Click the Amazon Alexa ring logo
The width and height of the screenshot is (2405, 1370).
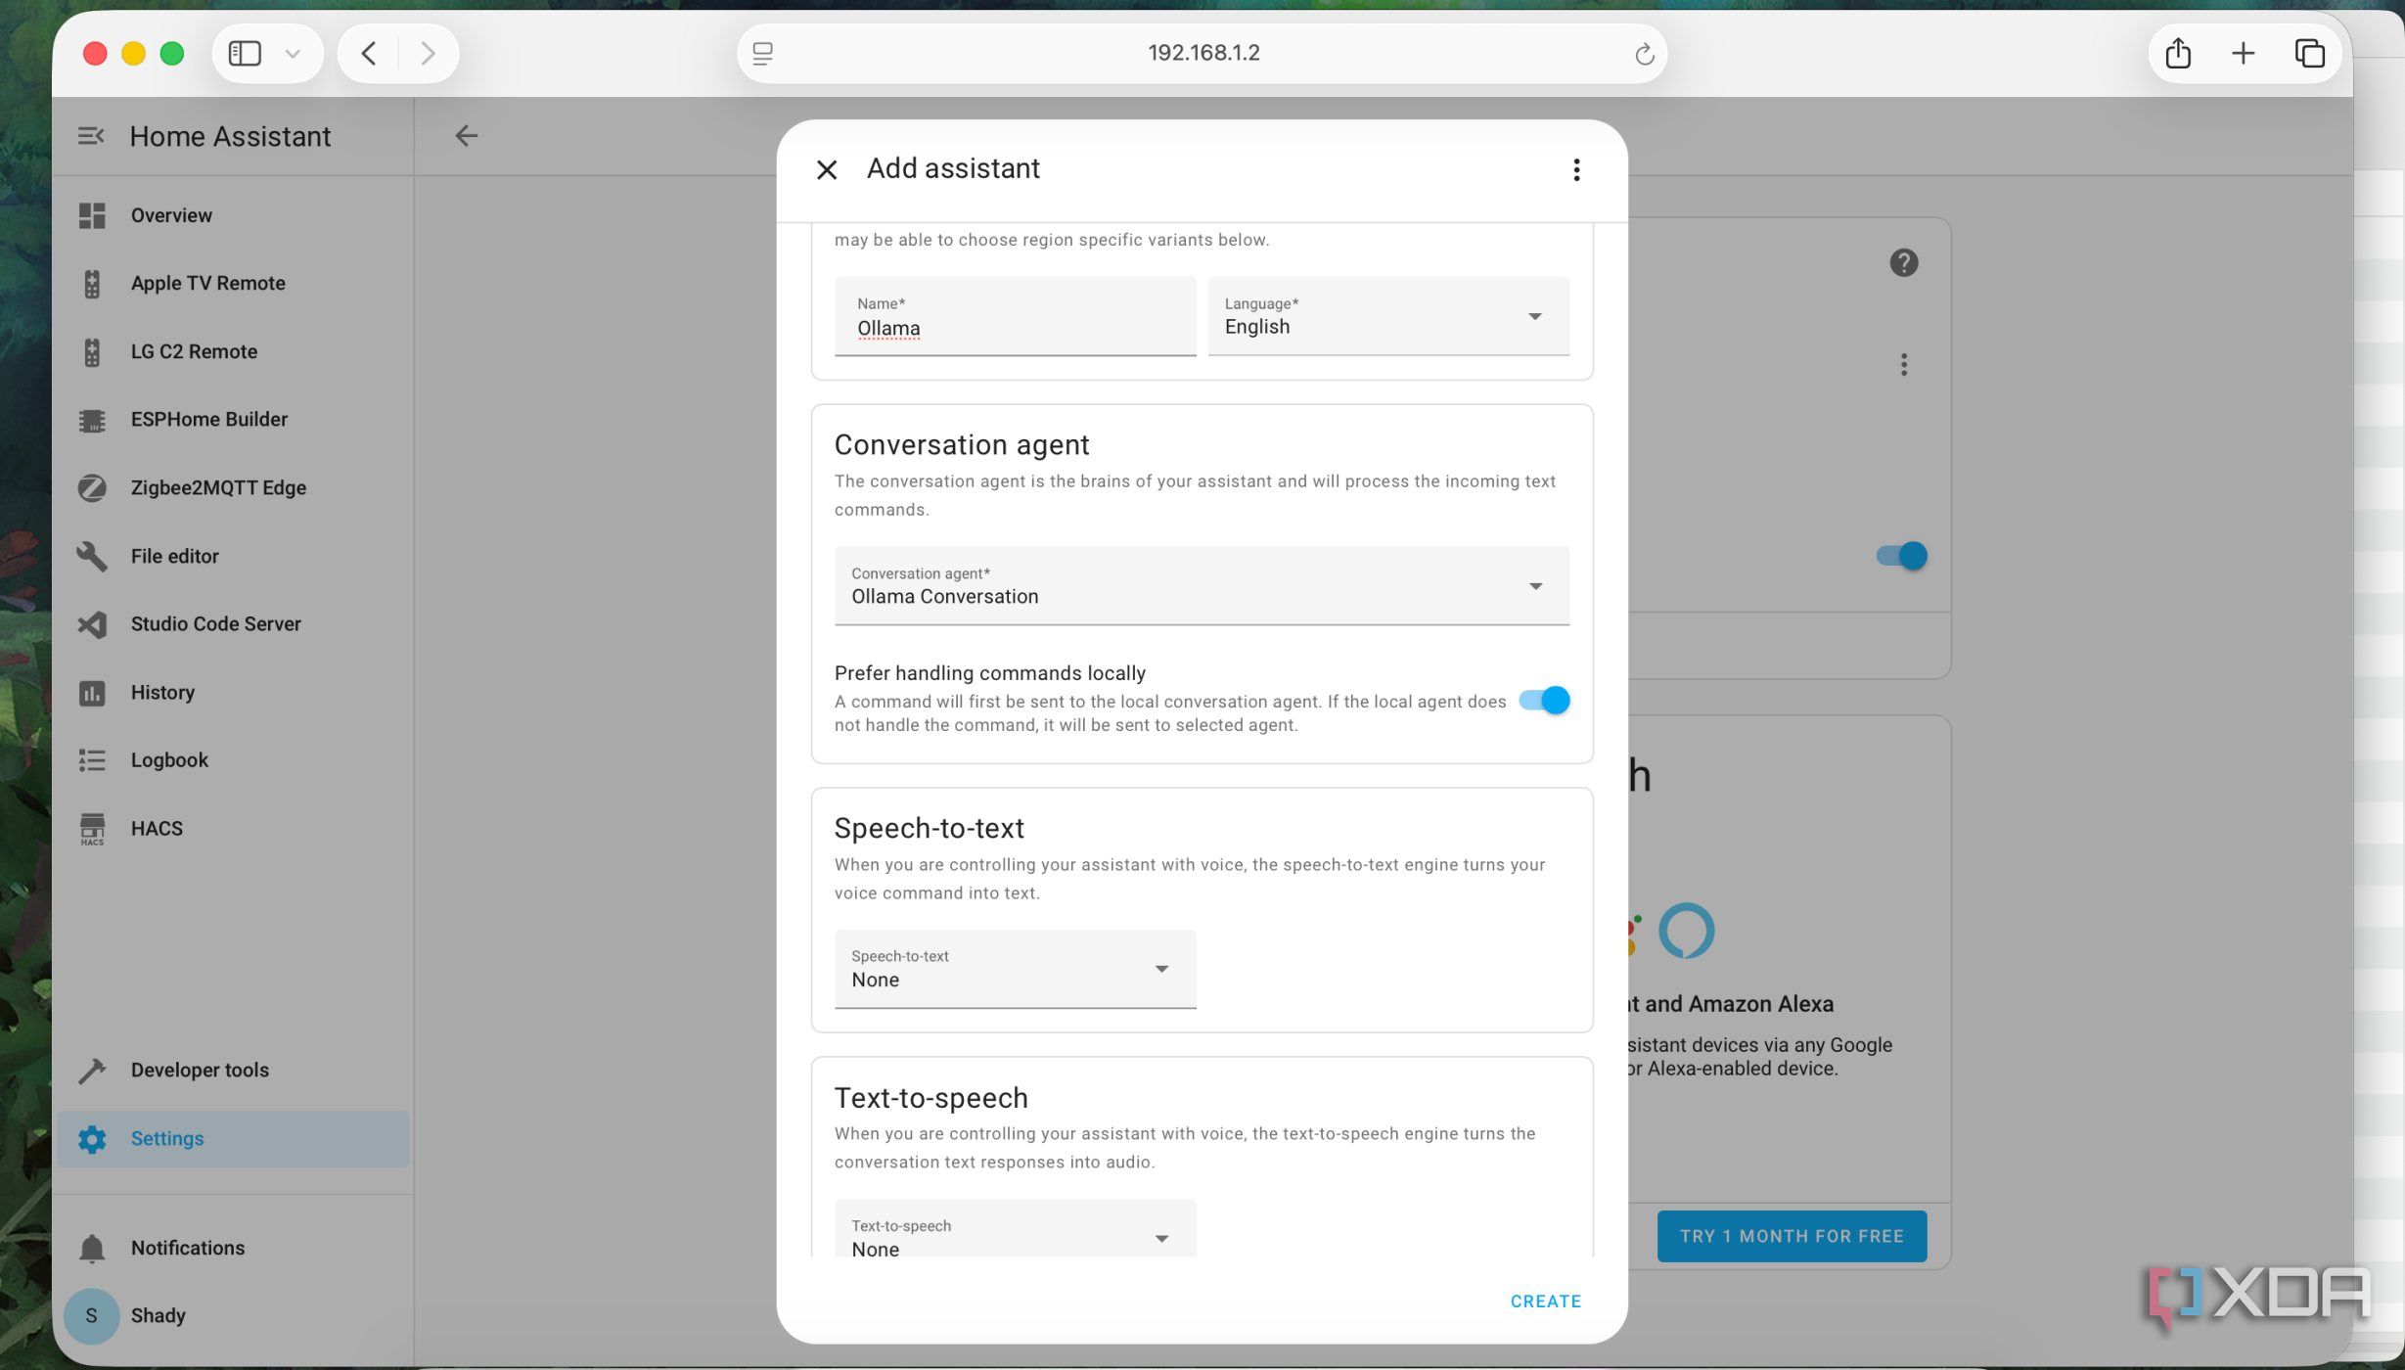coord(1686,930)
